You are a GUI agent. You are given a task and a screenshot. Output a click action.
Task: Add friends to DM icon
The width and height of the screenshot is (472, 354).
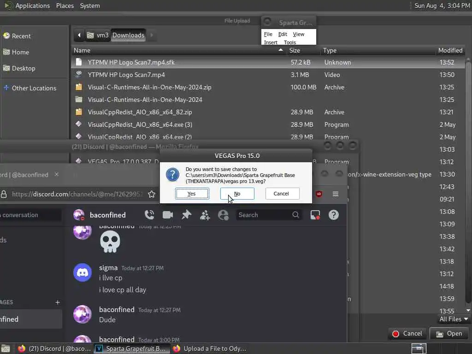205,215
